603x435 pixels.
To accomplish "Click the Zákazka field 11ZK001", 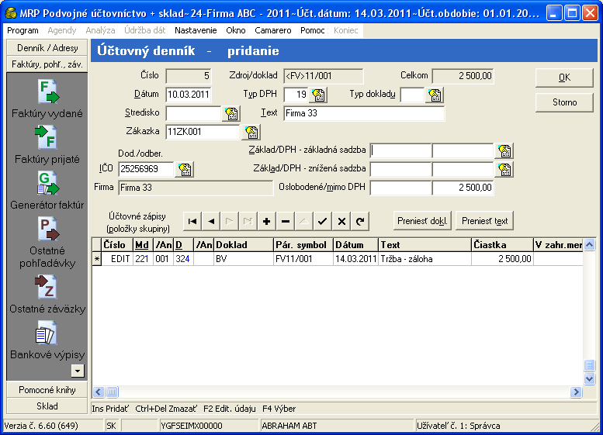I will [203, 132].
